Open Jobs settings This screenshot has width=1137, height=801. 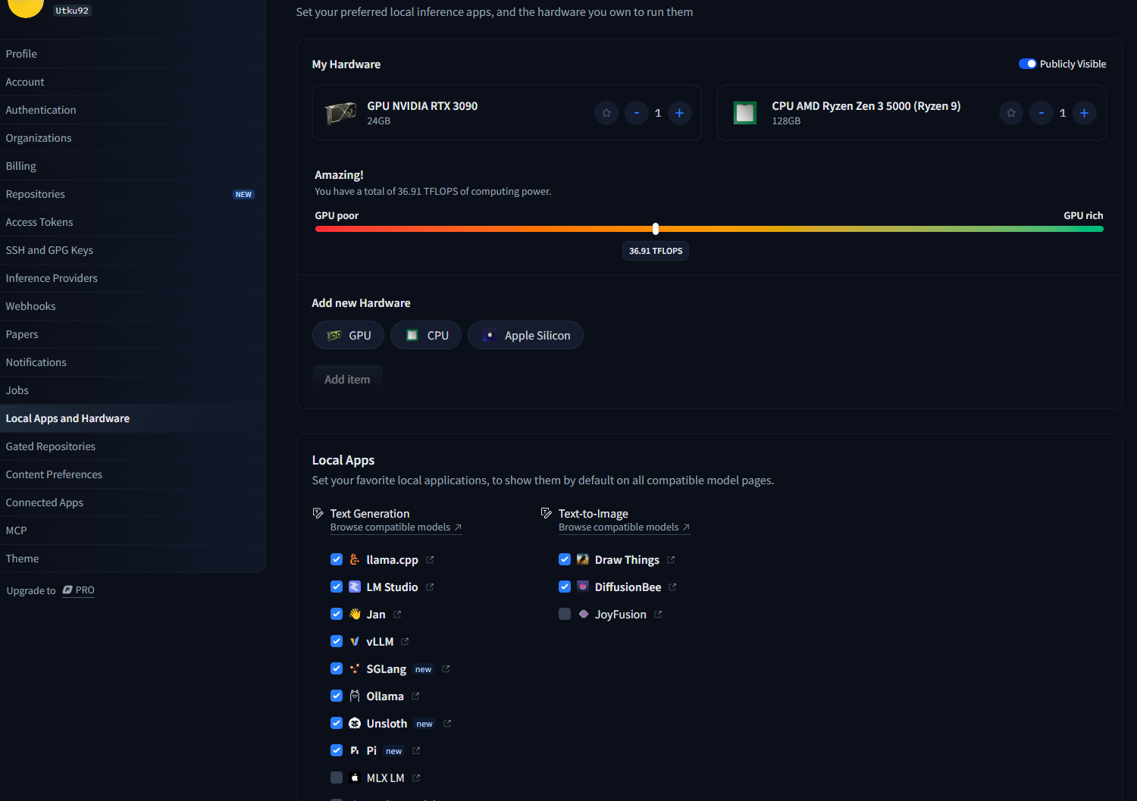[133, 390]
